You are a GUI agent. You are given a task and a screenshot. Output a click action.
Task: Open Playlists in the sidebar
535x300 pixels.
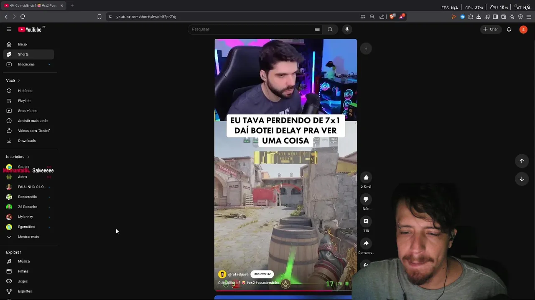[28, 100]
